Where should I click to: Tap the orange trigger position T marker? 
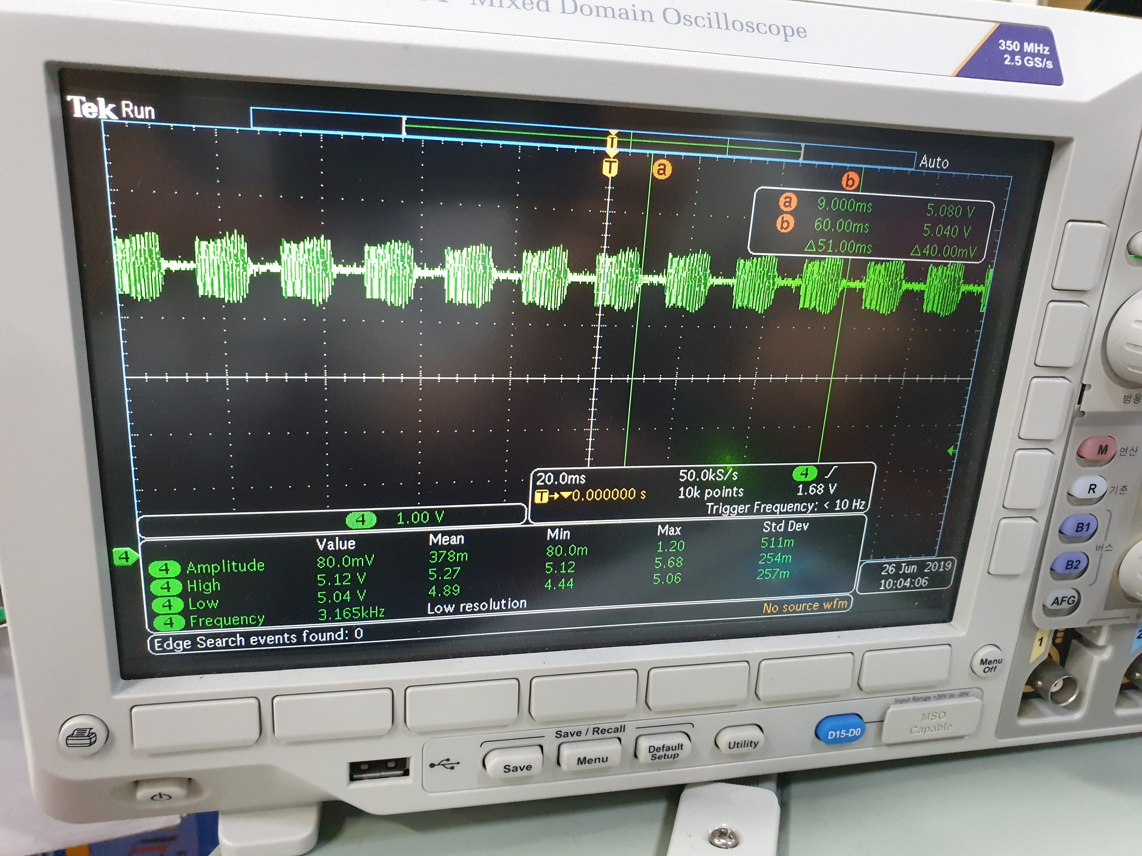pos(610,167)
